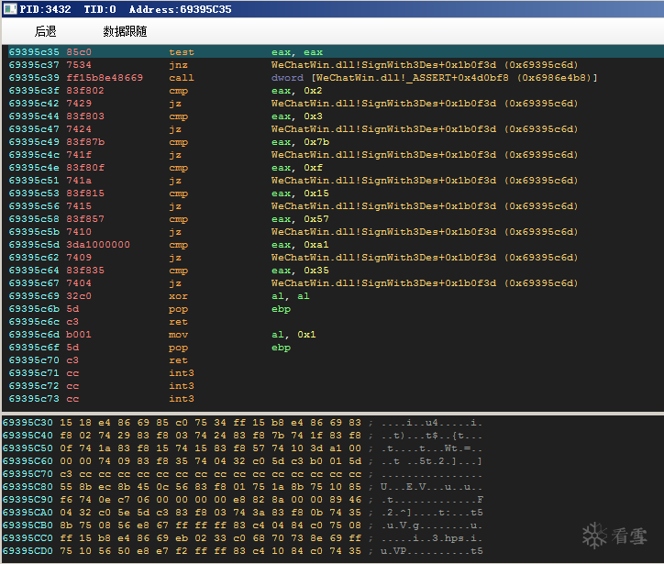Select the operand 'eax, 0x7b'
Viewport: 664px width, 564px height.
tap(300, 142)
